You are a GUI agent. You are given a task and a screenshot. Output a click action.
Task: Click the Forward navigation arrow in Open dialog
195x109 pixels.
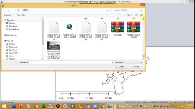[8, 10]
